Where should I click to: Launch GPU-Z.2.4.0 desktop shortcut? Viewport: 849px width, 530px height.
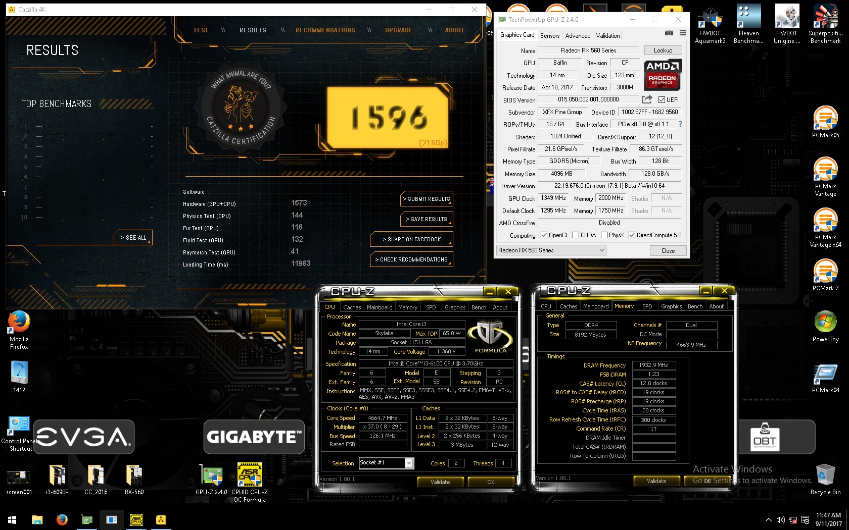(211, 480)
